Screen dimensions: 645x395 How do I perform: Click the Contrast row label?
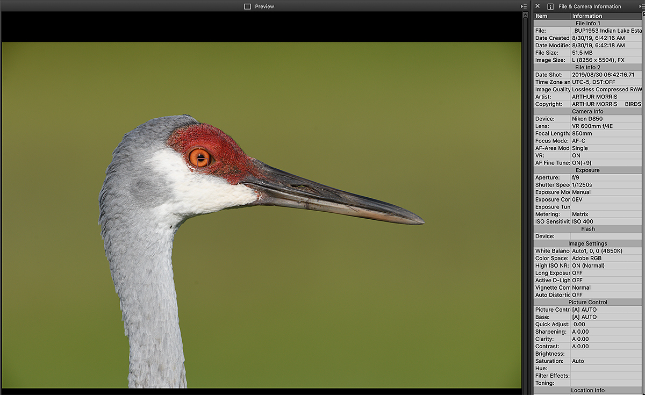tap(546, 346)
